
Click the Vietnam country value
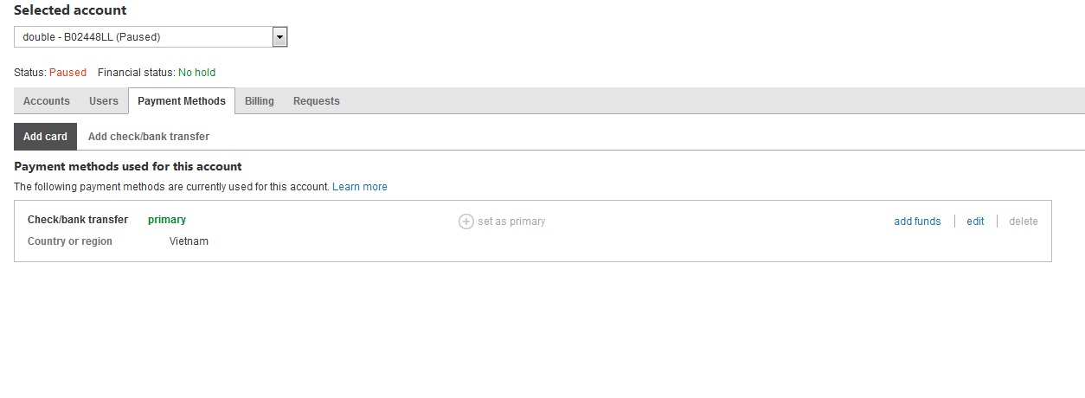tap(189, 241)
